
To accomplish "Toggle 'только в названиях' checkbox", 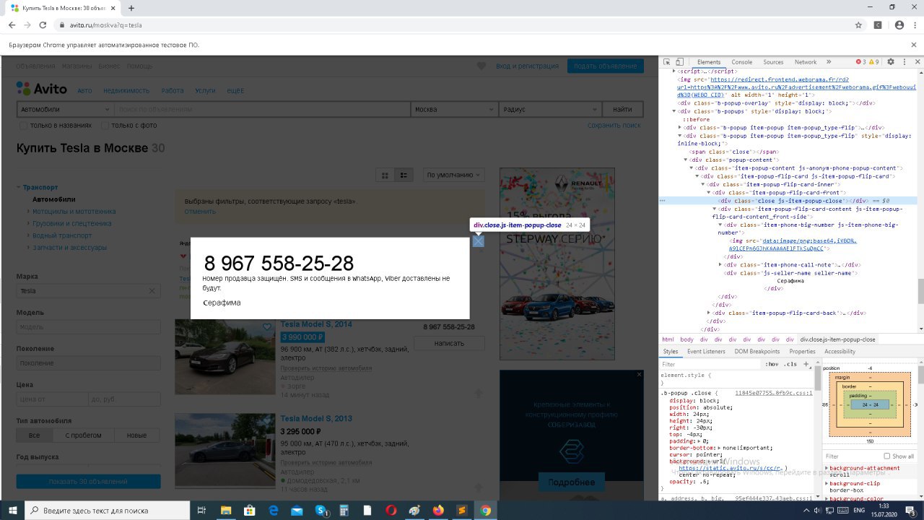I will coord(23,125).
